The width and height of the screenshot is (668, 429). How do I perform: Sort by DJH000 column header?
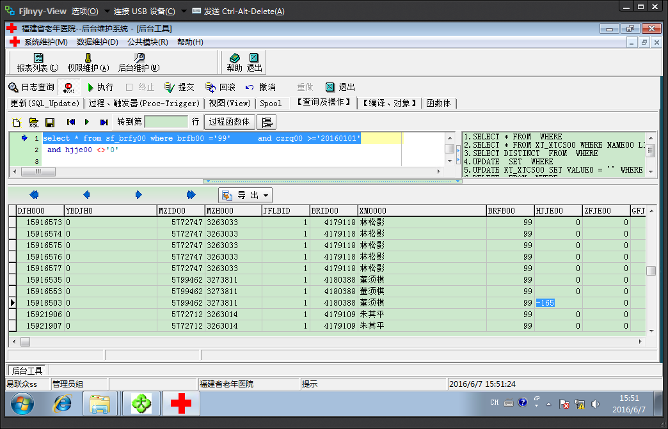pyautogui.click(x=39, y=211)
